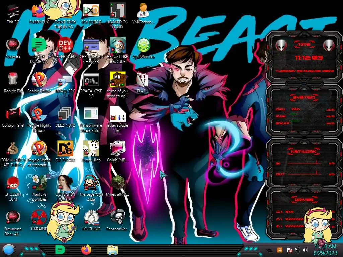This screenshot has height=257, width=343.
Task: Open the money bag COMMUNISTS HATE THIS icon
Action: click(13, 149)
